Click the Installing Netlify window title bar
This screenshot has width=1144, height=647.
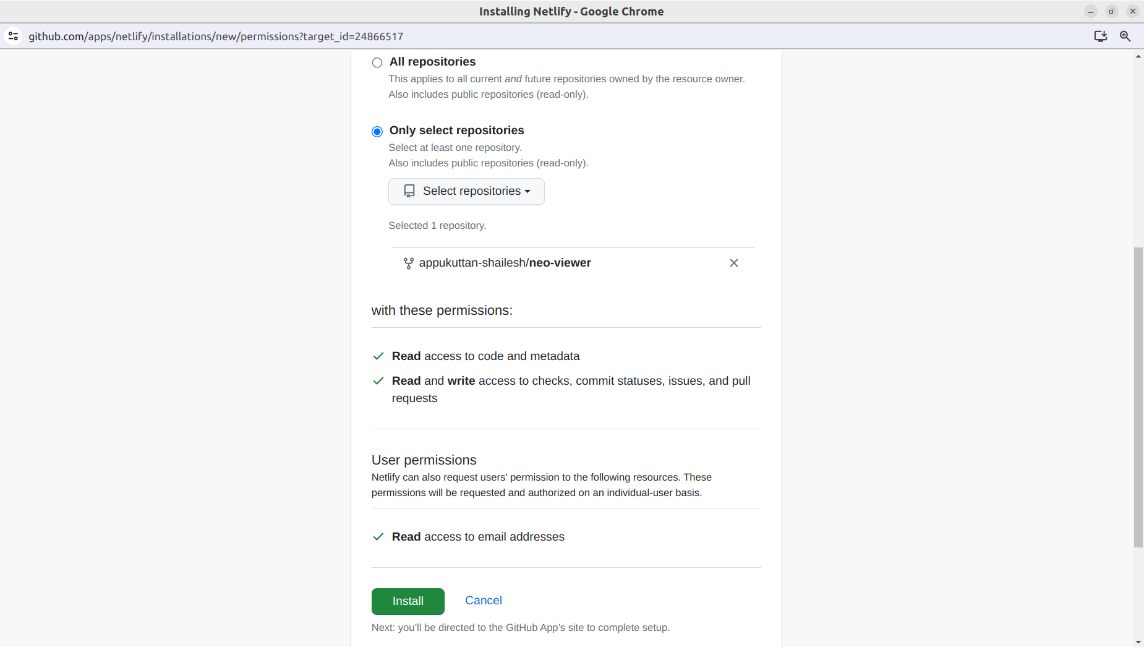(x=571, y=11)
